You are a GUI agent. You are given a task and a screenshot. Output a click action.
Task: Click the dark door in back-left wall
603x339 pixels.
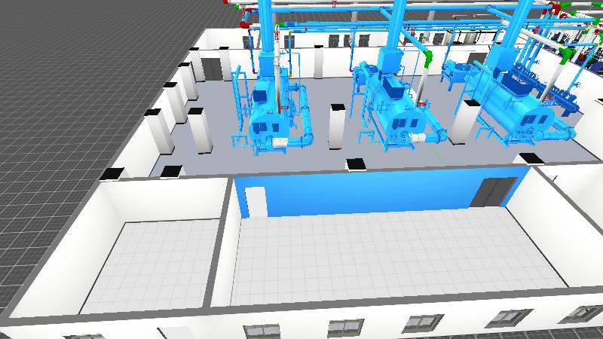213,68
